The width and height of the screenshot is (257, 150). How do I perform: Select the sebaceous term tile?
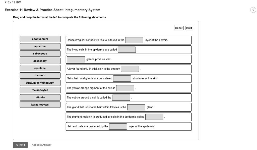click(40, 54)
